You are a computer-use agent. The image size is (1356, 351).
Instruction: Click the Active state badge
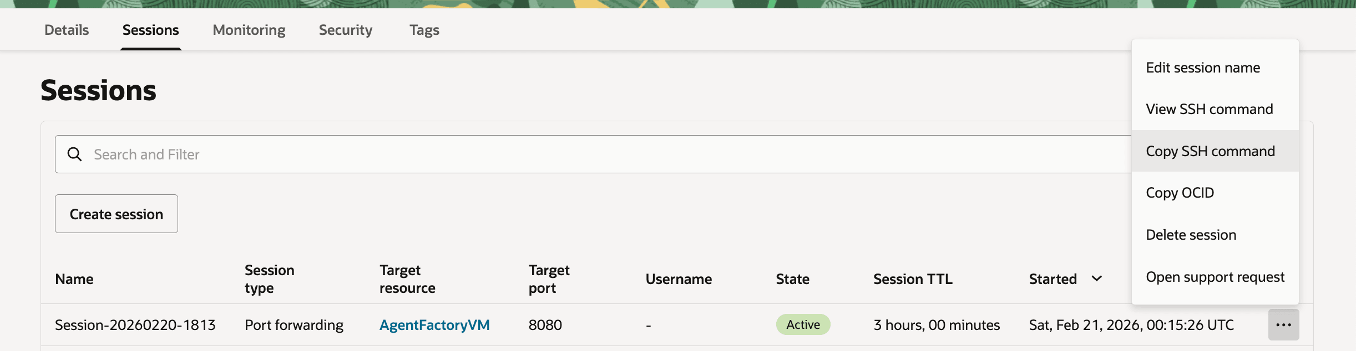pos(803,325)
